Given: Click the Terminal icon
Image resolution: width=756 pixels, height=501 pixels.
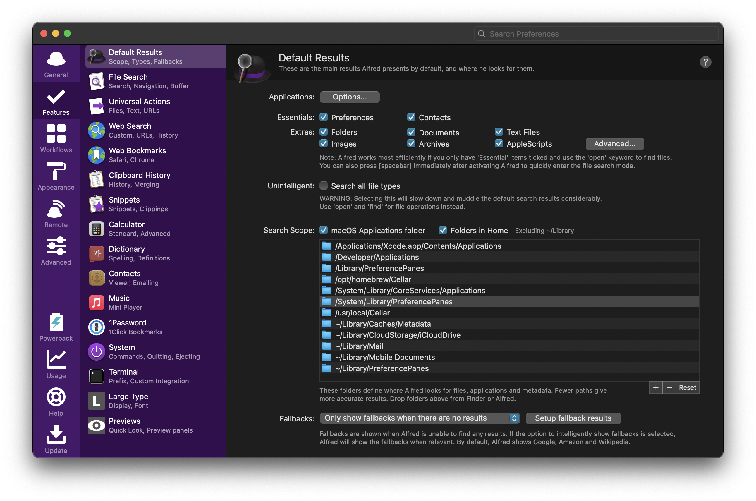Looking at the screenshot, I should [x=97, y=377].
